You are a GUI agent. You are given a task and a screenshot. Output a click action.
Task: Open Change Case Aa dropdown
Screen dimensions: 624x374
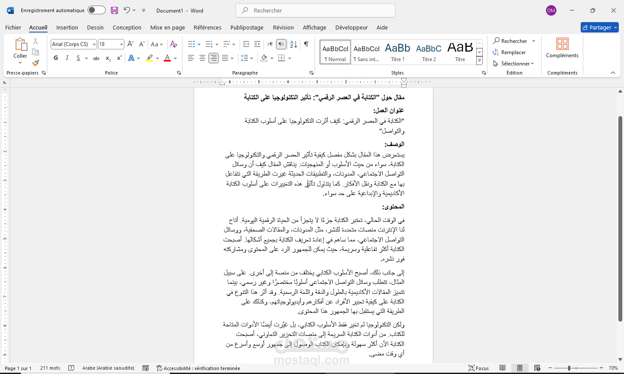click(x=156, y=44)
